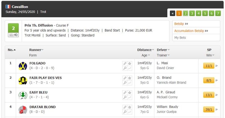The width and height of the screenshot is (225, 118).
Task: Star the DRATAR BLOND runner
Action: [x=130, y=107]
